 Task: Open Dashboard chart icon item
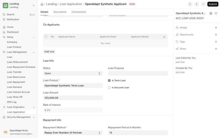click(4, 32)
